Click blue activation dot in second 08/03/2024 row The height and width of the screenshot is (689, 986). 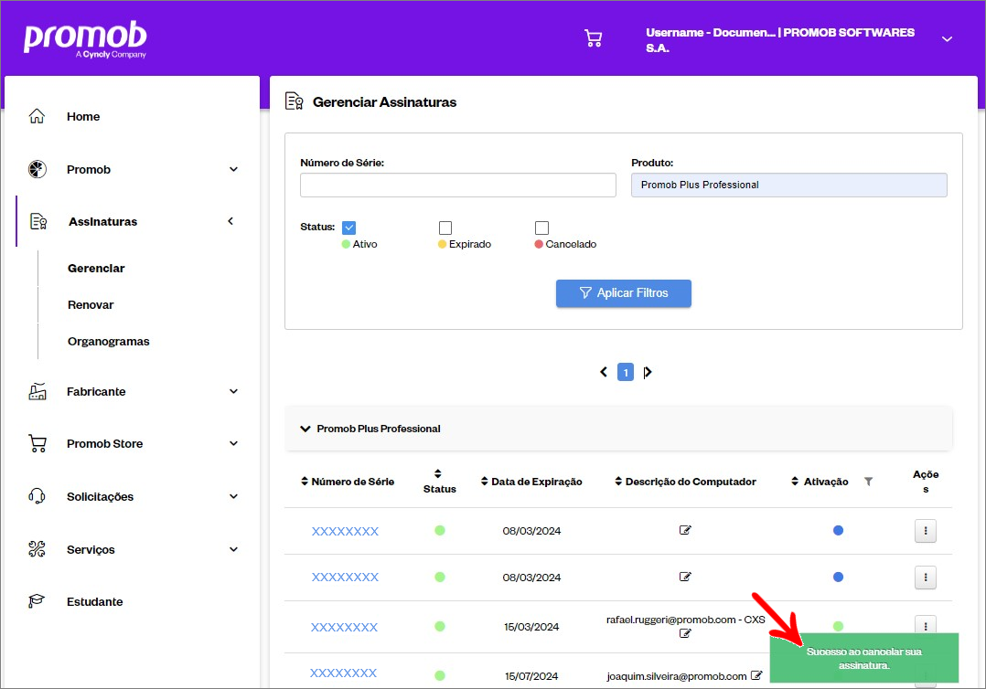click(x=838, y=577)
